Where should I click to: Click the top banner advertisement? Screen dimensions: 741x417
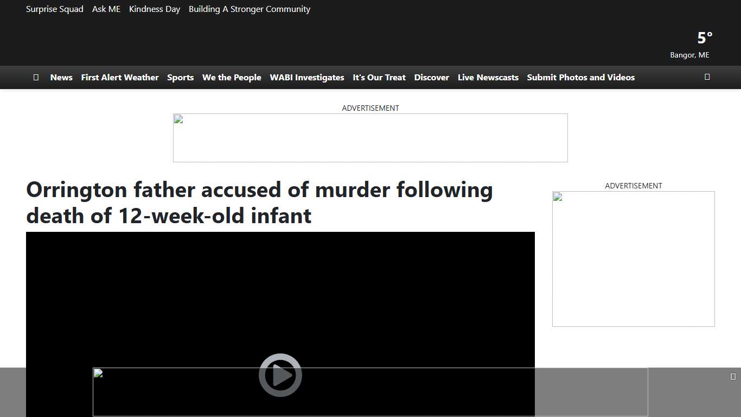370,138
